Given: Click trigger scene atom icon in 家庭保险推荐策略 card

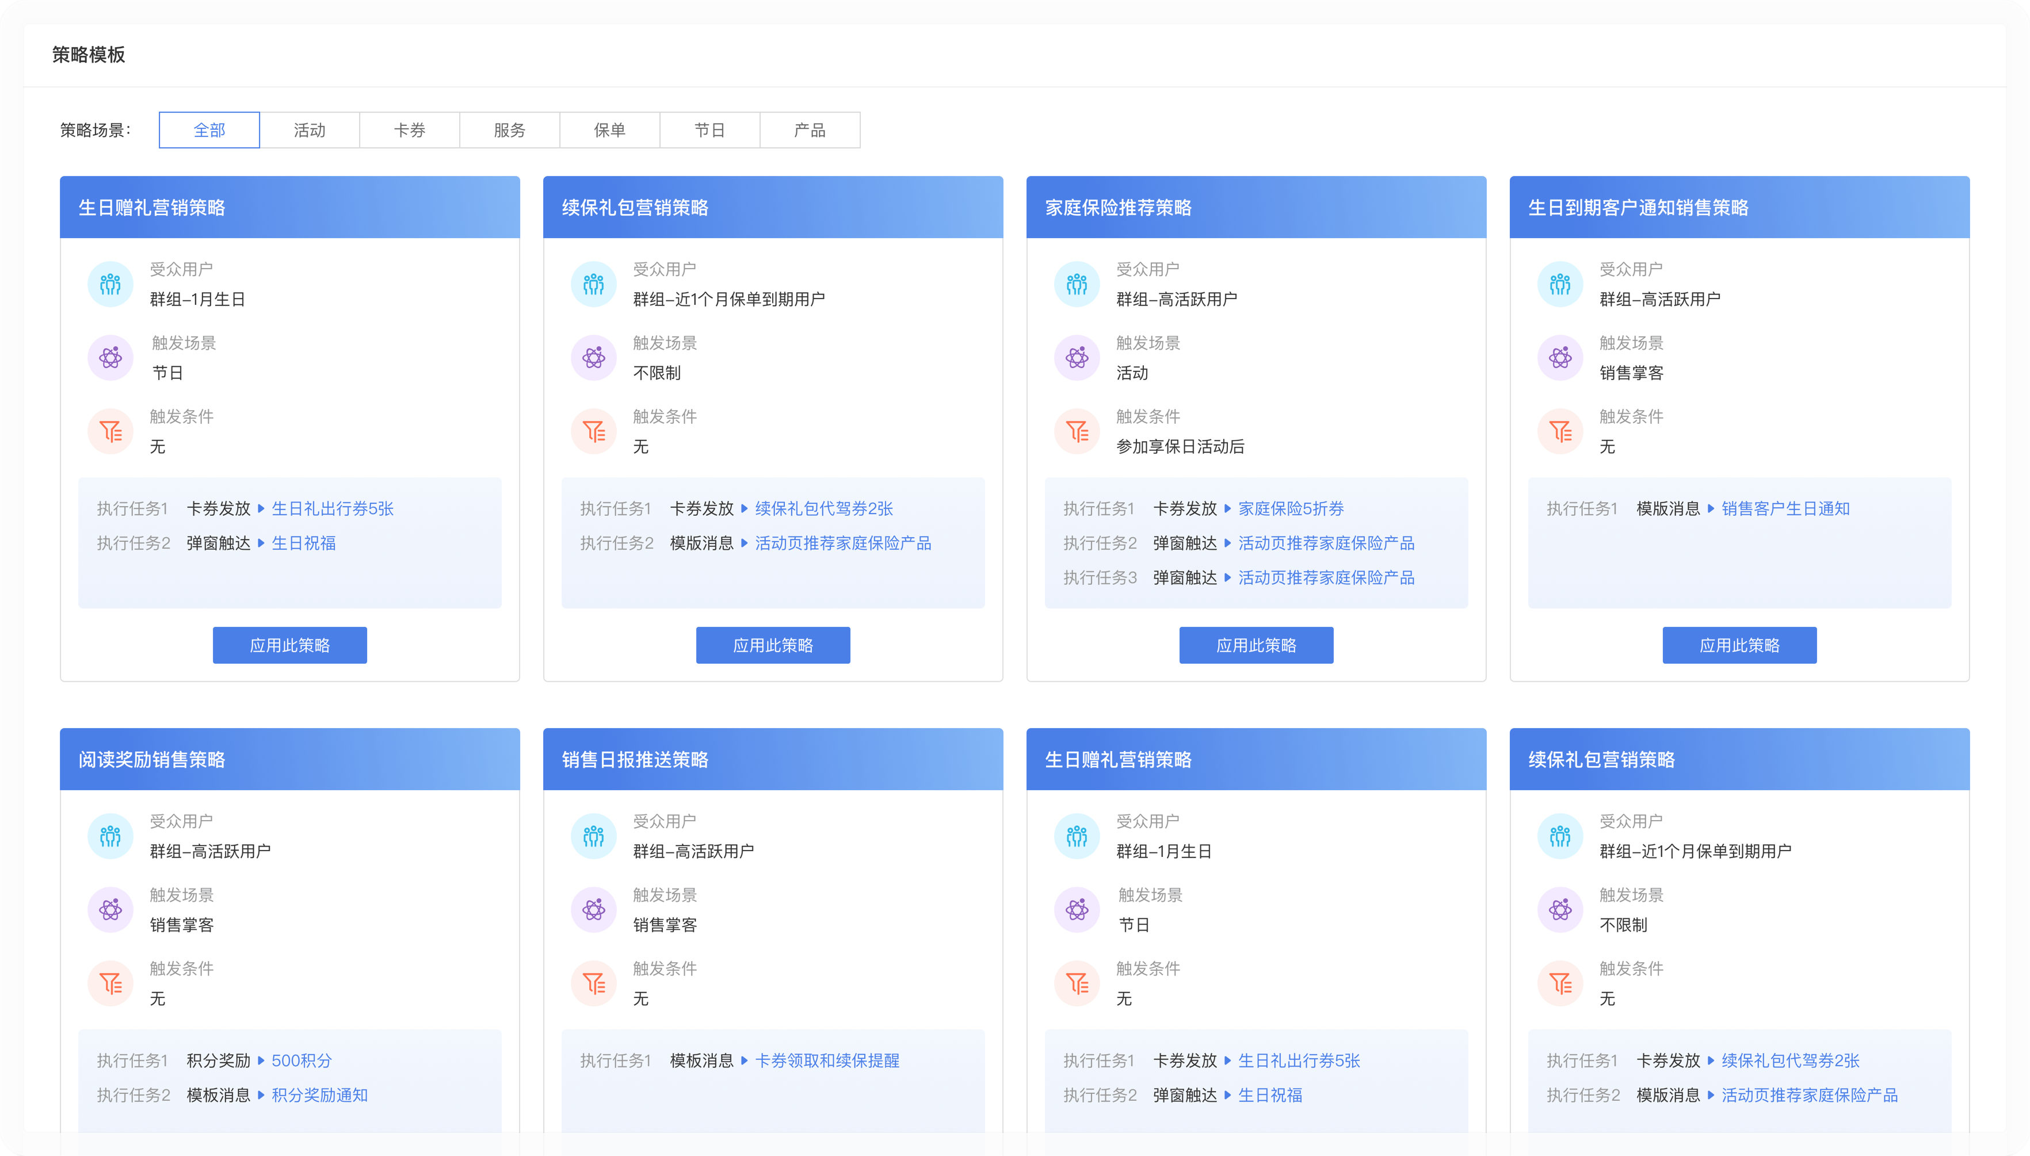Looking at the screenshot, I should tap(1076, 358).
